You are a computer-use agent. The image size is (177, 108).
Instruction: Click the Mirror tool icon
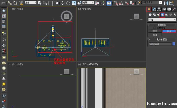tap(166, 3)
